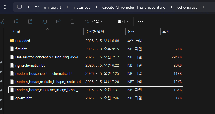Viewport: 215px width, 114px height.
Task: Expand the chevron after minecraft
Action: 67,7
